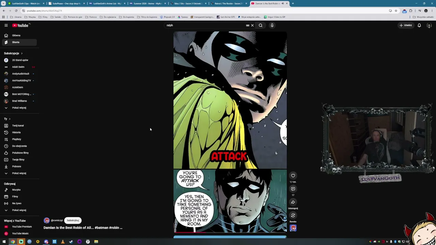Open Do obejrzenia watch later icon

(x=6, y=146)
